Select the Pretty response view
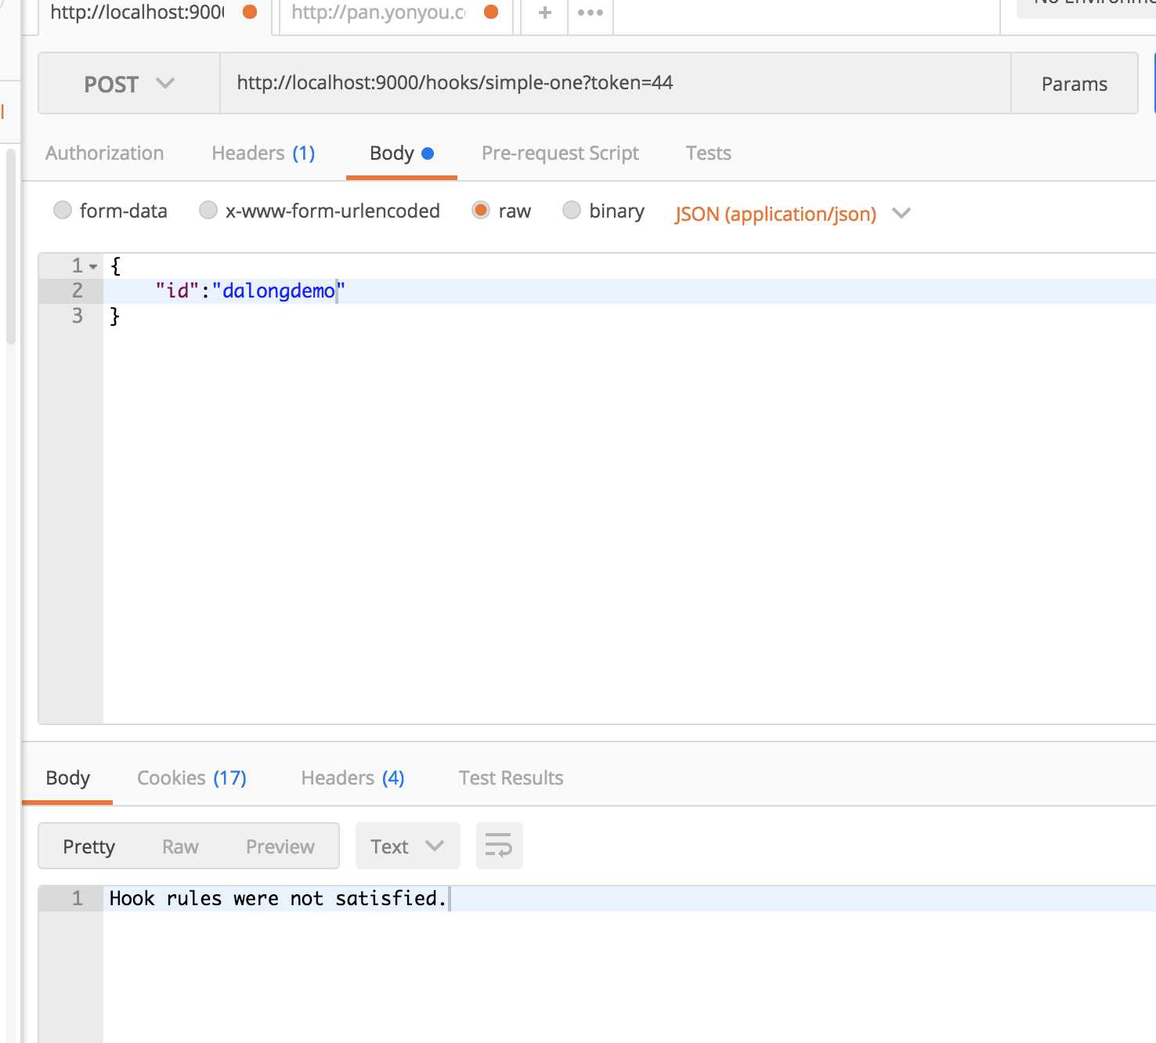Screen dimensions: 1156x1043 [89, 846]
